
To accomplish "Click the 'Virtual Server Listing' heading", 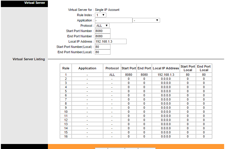I will coord(29,59).
